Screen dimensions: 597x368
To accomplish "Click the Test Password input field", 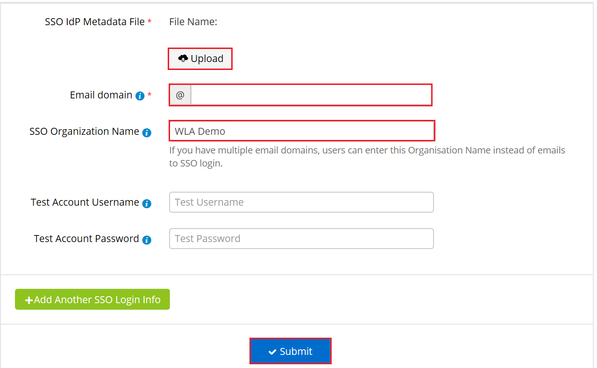I will (x=301, y=238).
